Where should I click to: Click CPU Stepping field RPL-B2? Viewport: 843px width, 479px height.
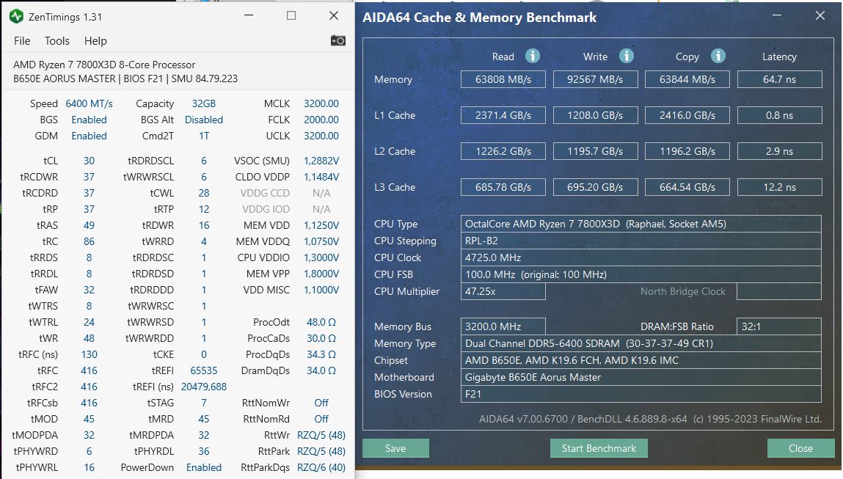641,241
